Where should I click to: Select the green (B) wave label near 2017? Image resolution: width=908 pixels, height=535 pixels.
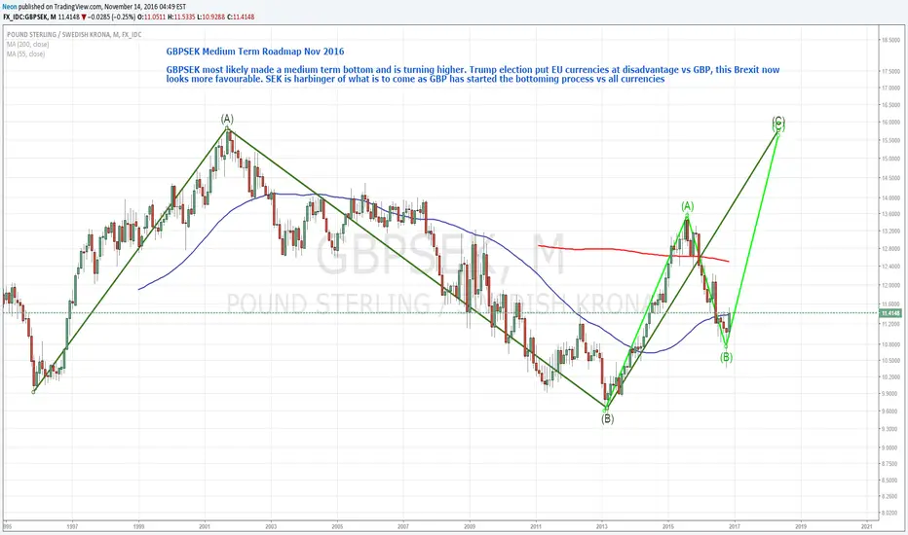coord(726,357)
